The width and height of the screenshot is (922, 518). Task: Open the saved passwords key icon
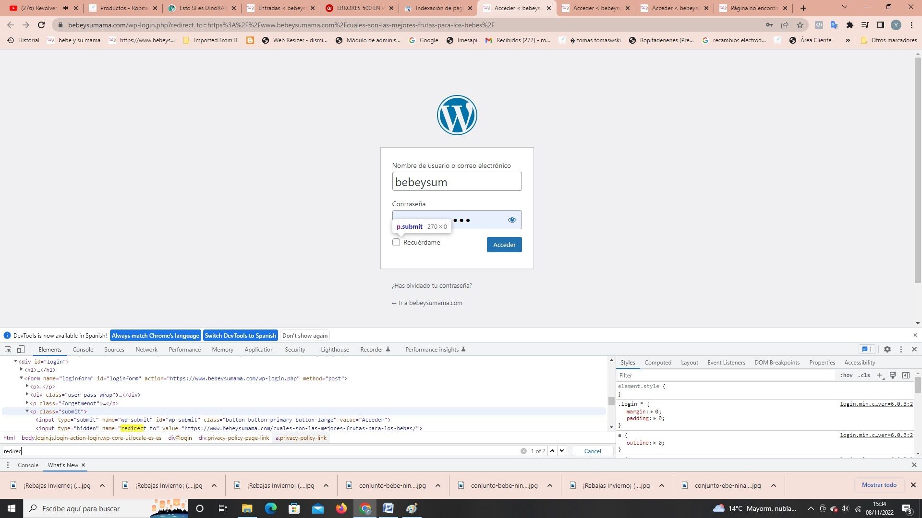[769, 25]
